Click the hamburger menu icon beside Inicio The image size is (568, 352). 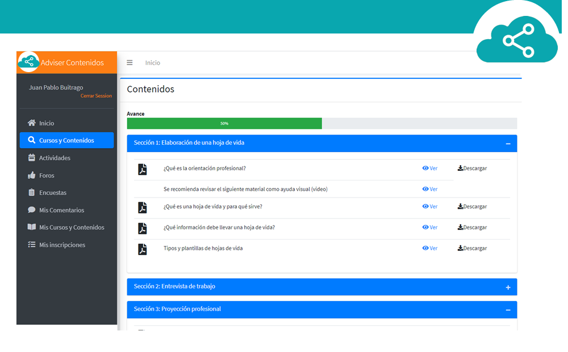[x=130, y=63]
